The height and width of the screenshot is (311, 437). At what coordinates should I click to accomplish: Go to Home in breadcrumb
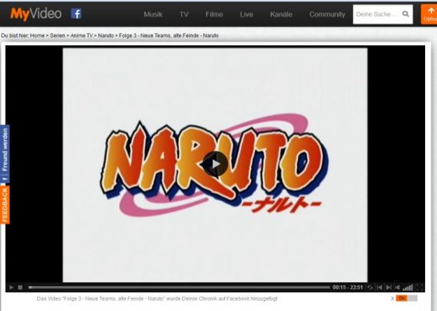pyautogui.click(x=37, y=36)
